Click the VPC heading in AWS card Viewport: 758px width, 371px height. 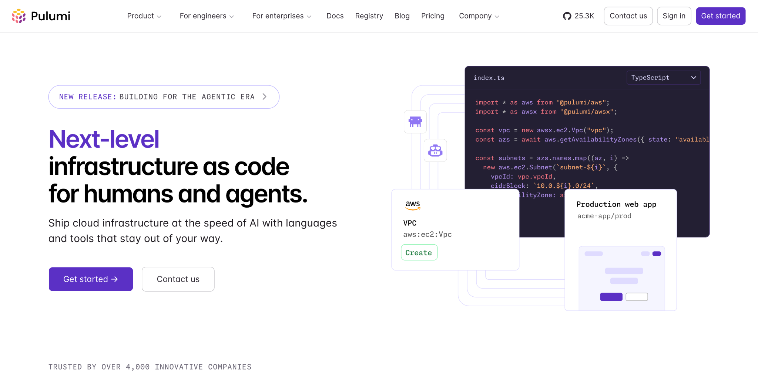pos(410,223)
